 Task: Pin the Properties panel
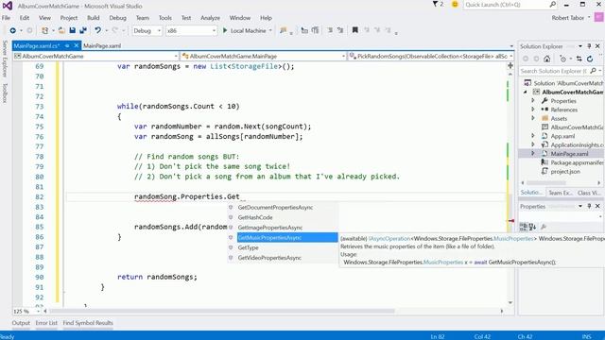589,206
